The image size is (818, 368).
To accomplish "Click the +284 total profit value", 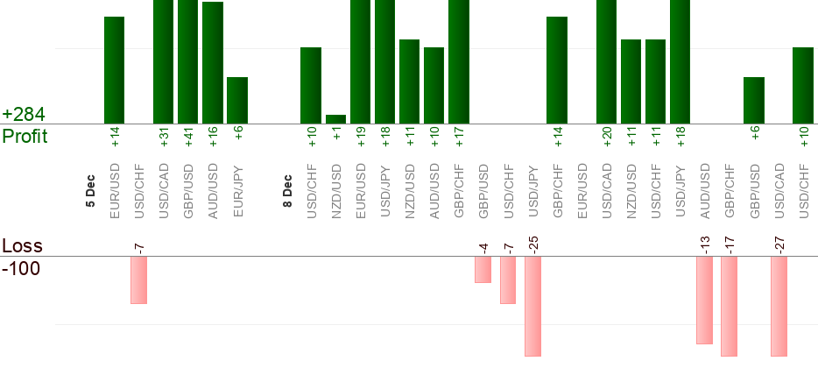I will coord(24,115).
